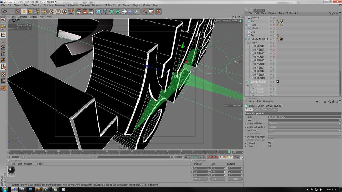The width and height of the screenshot is (342, 192).
Task: Click the Apply button in Coordinates
Action: (235, 179)
